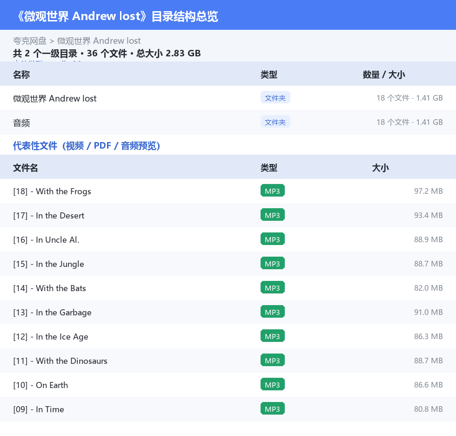456x436 pixels.
Task: Select file [15] - In the Jungle
Action: [48, 264]
